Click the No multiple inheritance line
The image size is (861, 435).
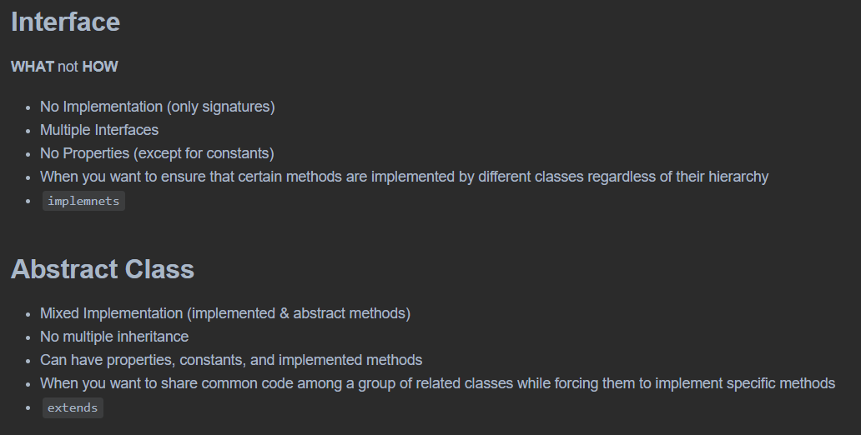point(114,337)
